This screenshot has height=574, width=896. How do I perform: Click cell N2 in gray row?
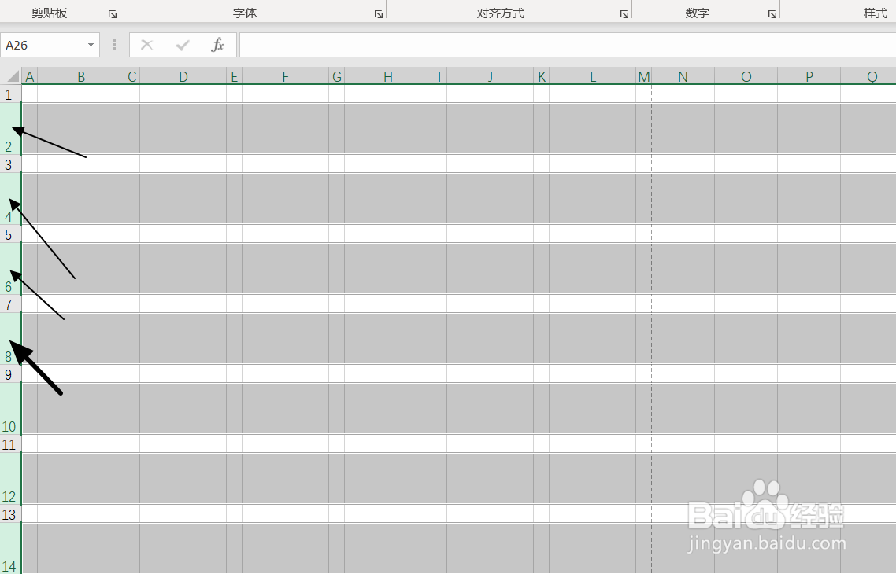click(683, 128)
